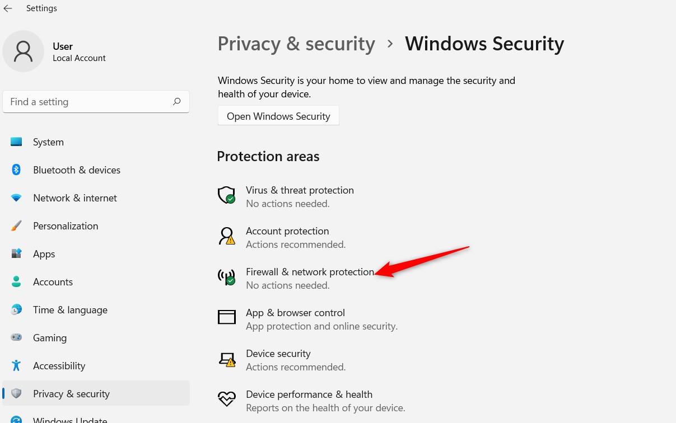
Task: Click the Firewall & network protection icon
Action: pos(226,276)
